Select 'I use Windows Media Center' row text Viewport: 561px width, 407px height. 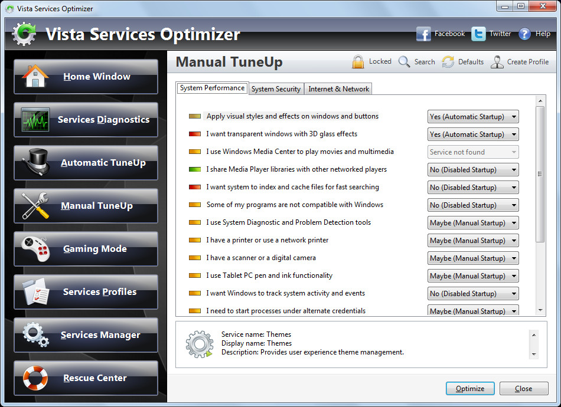tap(300, 152)
